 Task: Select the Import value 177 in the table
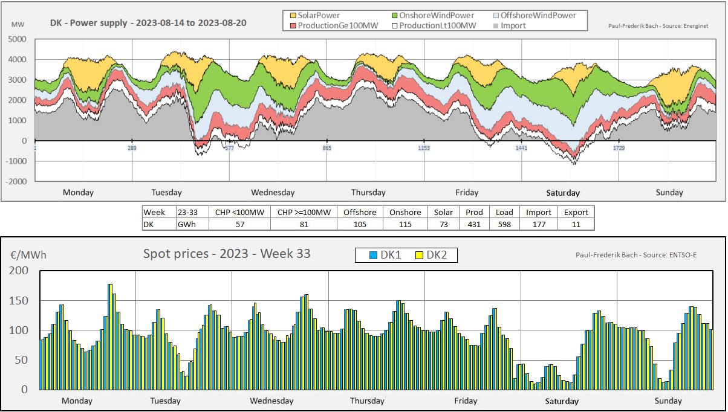(538, 224)
